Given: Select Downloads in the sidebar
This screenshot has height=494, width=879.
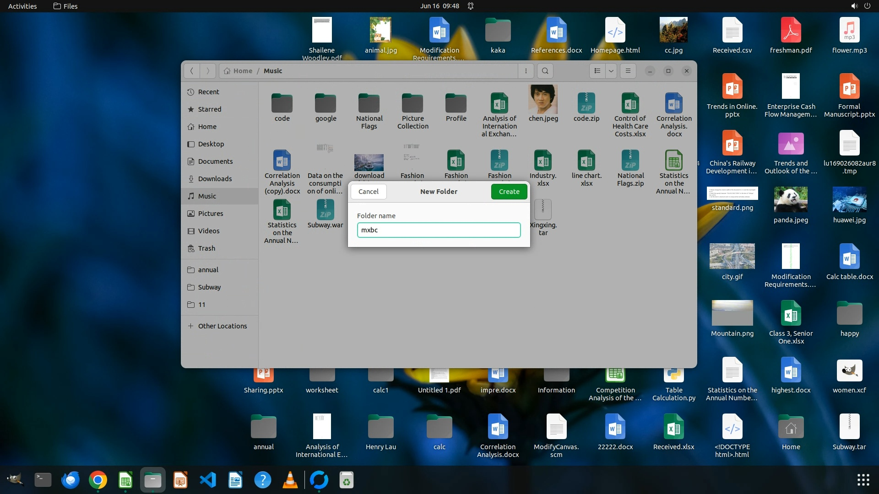Looking at the screenshot, I should [x=215, y=179].
